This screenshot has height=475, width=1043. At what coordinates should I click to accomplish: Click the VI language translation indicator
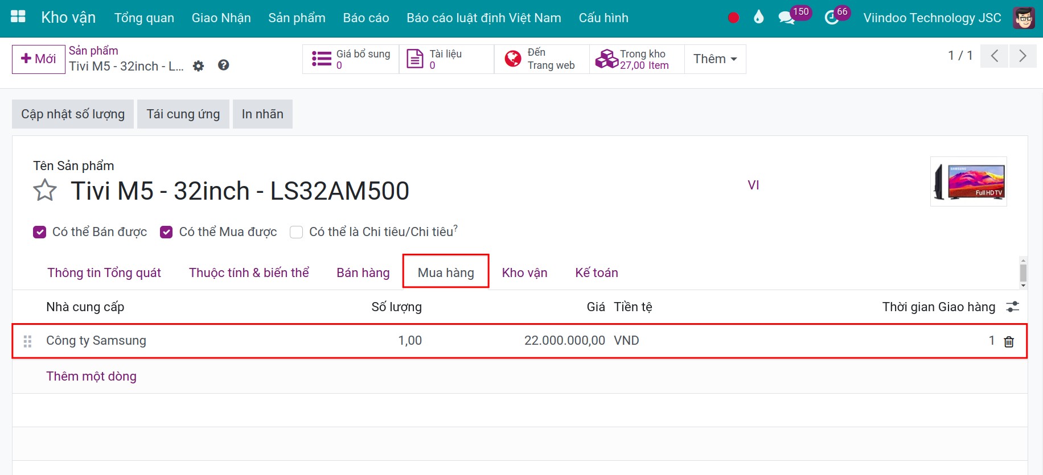[x=753, y=185]
